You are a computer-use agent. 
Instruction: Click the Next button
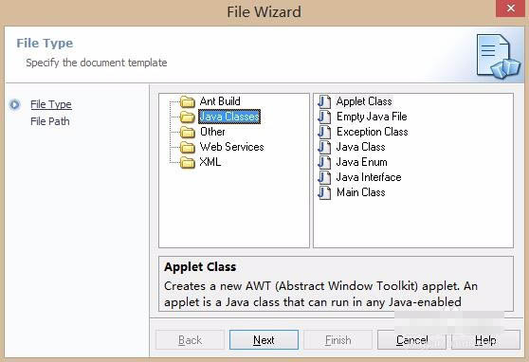(264, 340)
